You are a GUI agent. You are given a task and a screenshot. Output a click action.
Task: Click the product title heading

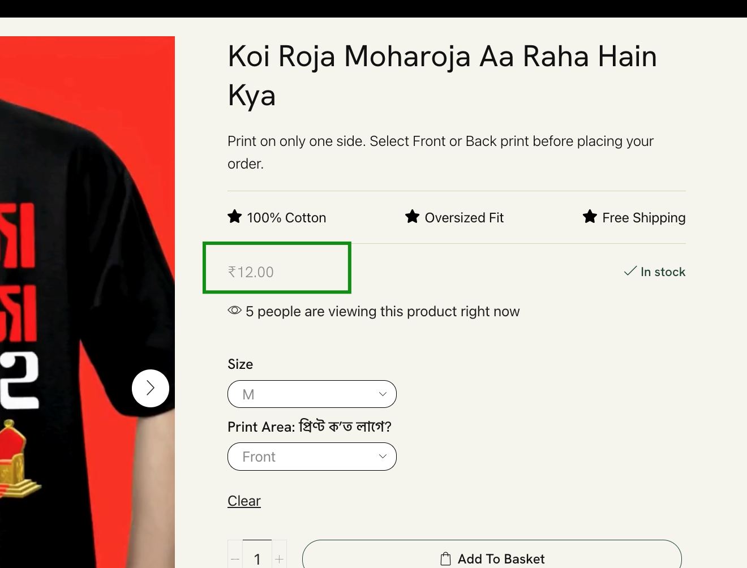[443, 76]
